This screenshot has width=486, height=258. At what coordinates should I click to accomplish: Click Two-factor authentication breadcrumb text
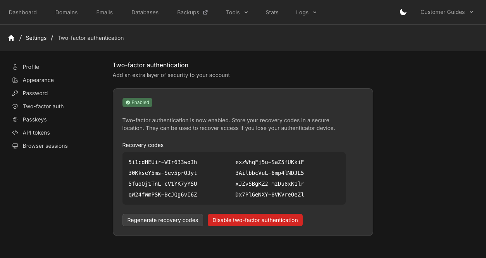[91, 38]
